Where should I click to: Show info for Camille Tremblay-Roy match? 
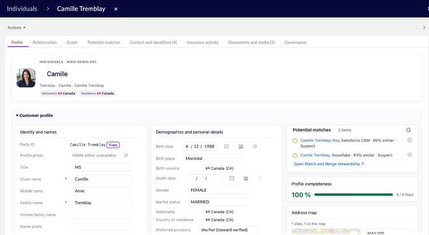(410, 140)
